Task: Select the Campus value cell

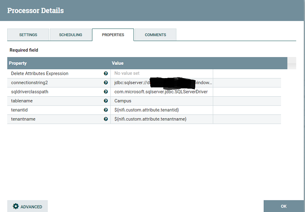Action: click(162, 101)
